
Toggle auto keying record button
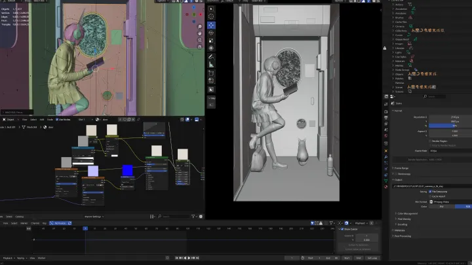(167, 258)
